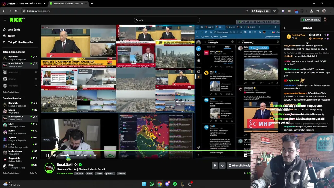Expand Daha Fazla Göster under followed channels
This screenshot has height=188, width=334.
(x=11, y=92)
